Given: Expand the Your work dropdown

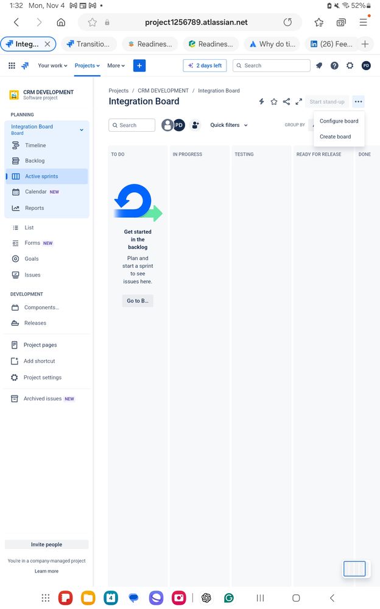Looking at the screenshot, I should click(x=52, y=66).
